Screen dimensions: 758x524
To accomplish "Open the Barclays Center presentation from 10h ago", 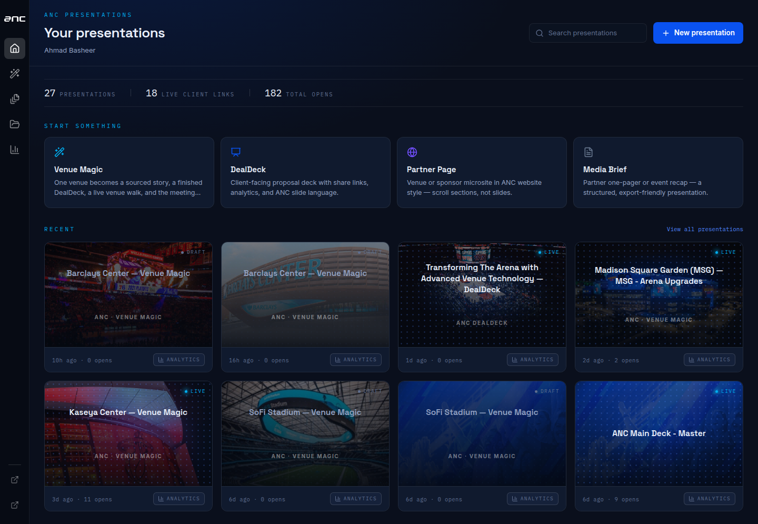I will click(128, 294).
